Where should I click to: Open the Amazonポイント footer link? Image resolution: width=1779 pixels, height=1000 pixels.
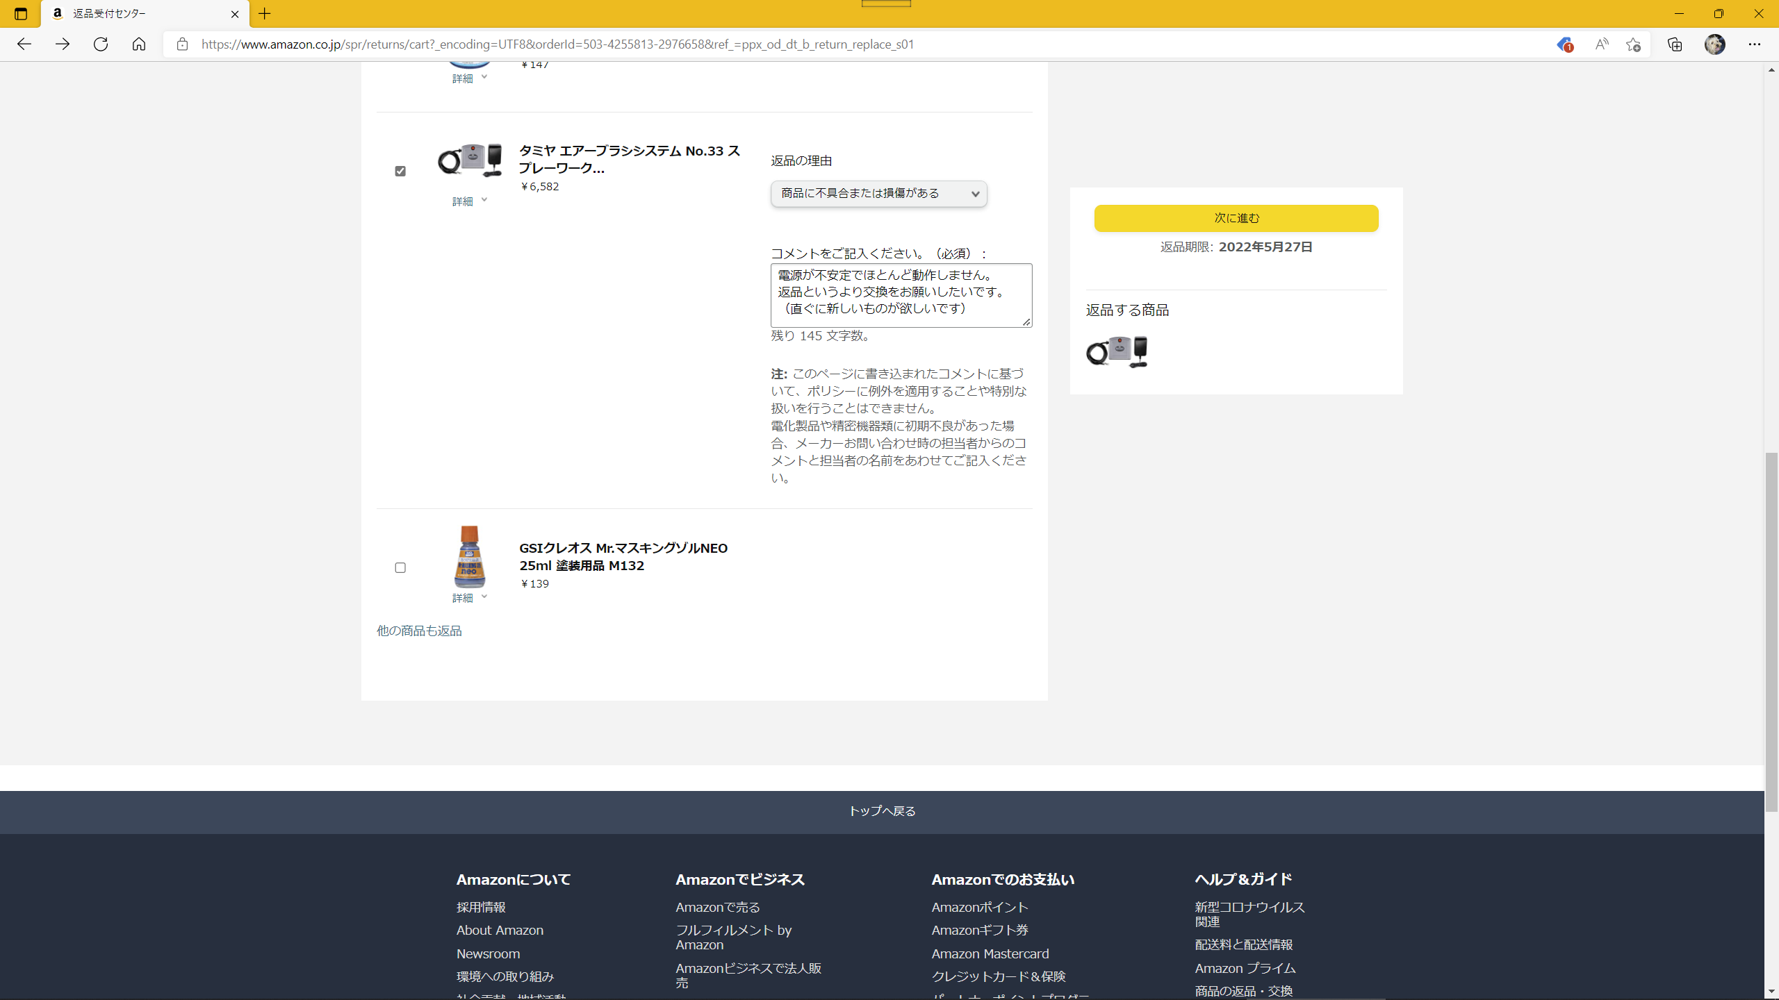coord(980,908)
